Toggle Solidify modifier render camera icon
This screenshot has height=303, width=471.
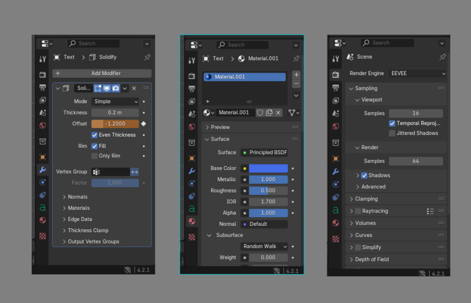[116, 88]
